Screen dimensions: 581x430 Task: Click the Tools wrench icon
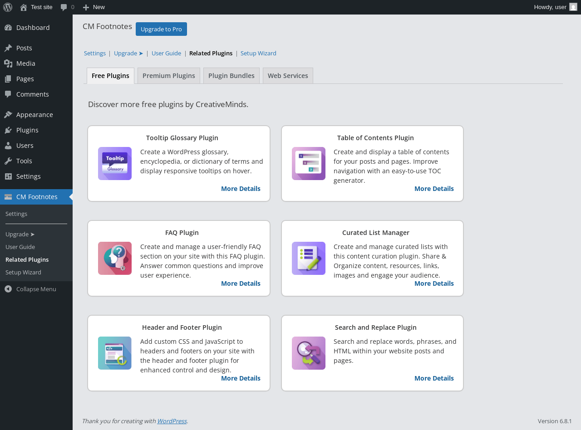(x=8, y=161)
